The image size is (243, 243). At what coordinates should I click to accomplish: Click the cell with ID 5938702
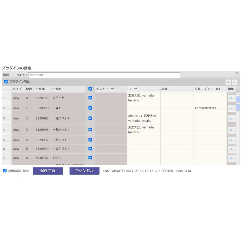(43, 158)
